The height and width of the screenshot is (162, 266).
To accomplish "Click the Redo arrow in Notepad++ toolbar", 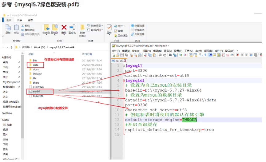I will click(x=165, y=55).
